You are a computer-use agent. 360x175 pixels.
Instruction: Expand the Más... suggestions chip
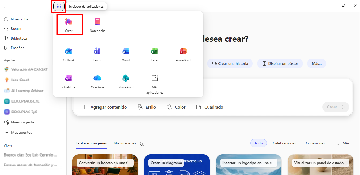pos(317,63)
